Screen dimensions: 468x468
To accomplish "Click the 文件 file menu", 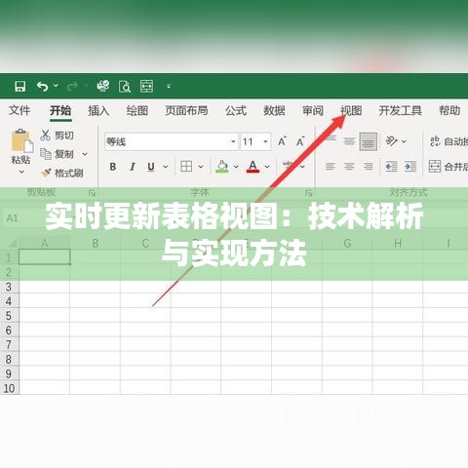I will pyautogui.click(x=19, y=110).
